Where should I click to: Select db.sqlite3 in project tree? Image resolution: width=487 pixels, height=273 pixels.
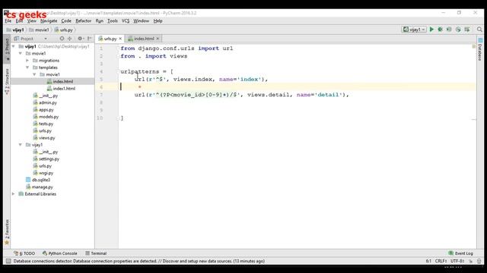tap(41, 180)
